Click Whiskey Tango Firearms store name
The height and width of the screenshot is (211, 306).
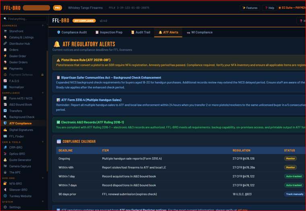(85, 8)
